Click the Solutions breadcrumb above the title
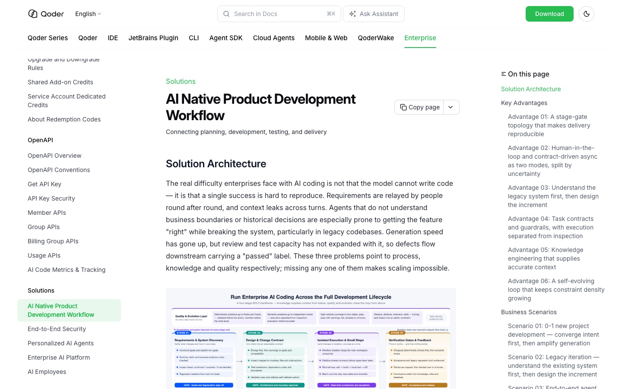The height and width of the screenshot is (389, 622). click(181, 81)
